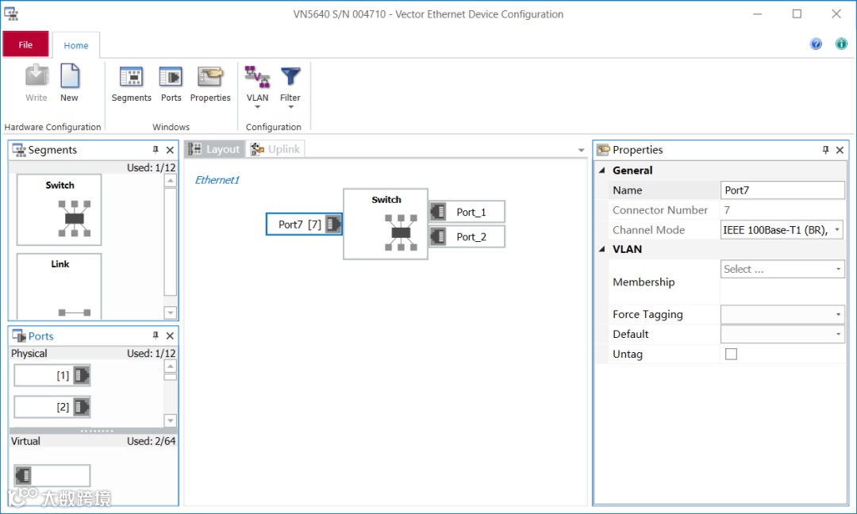Screen dimensions: 857x514
Task: Open the File menu
Action: [25, 44]
